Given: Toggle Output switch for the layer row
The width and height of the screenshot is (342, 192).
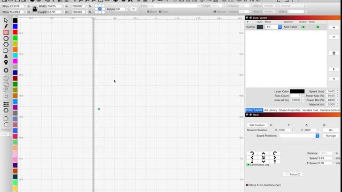Looking at the screenshot, I should tap(303, 27).
